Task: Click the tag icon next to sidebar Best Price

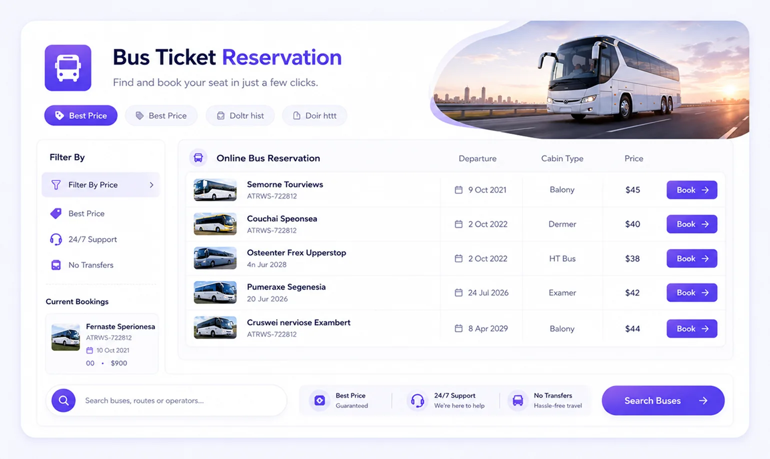Action: pos(56,213)
